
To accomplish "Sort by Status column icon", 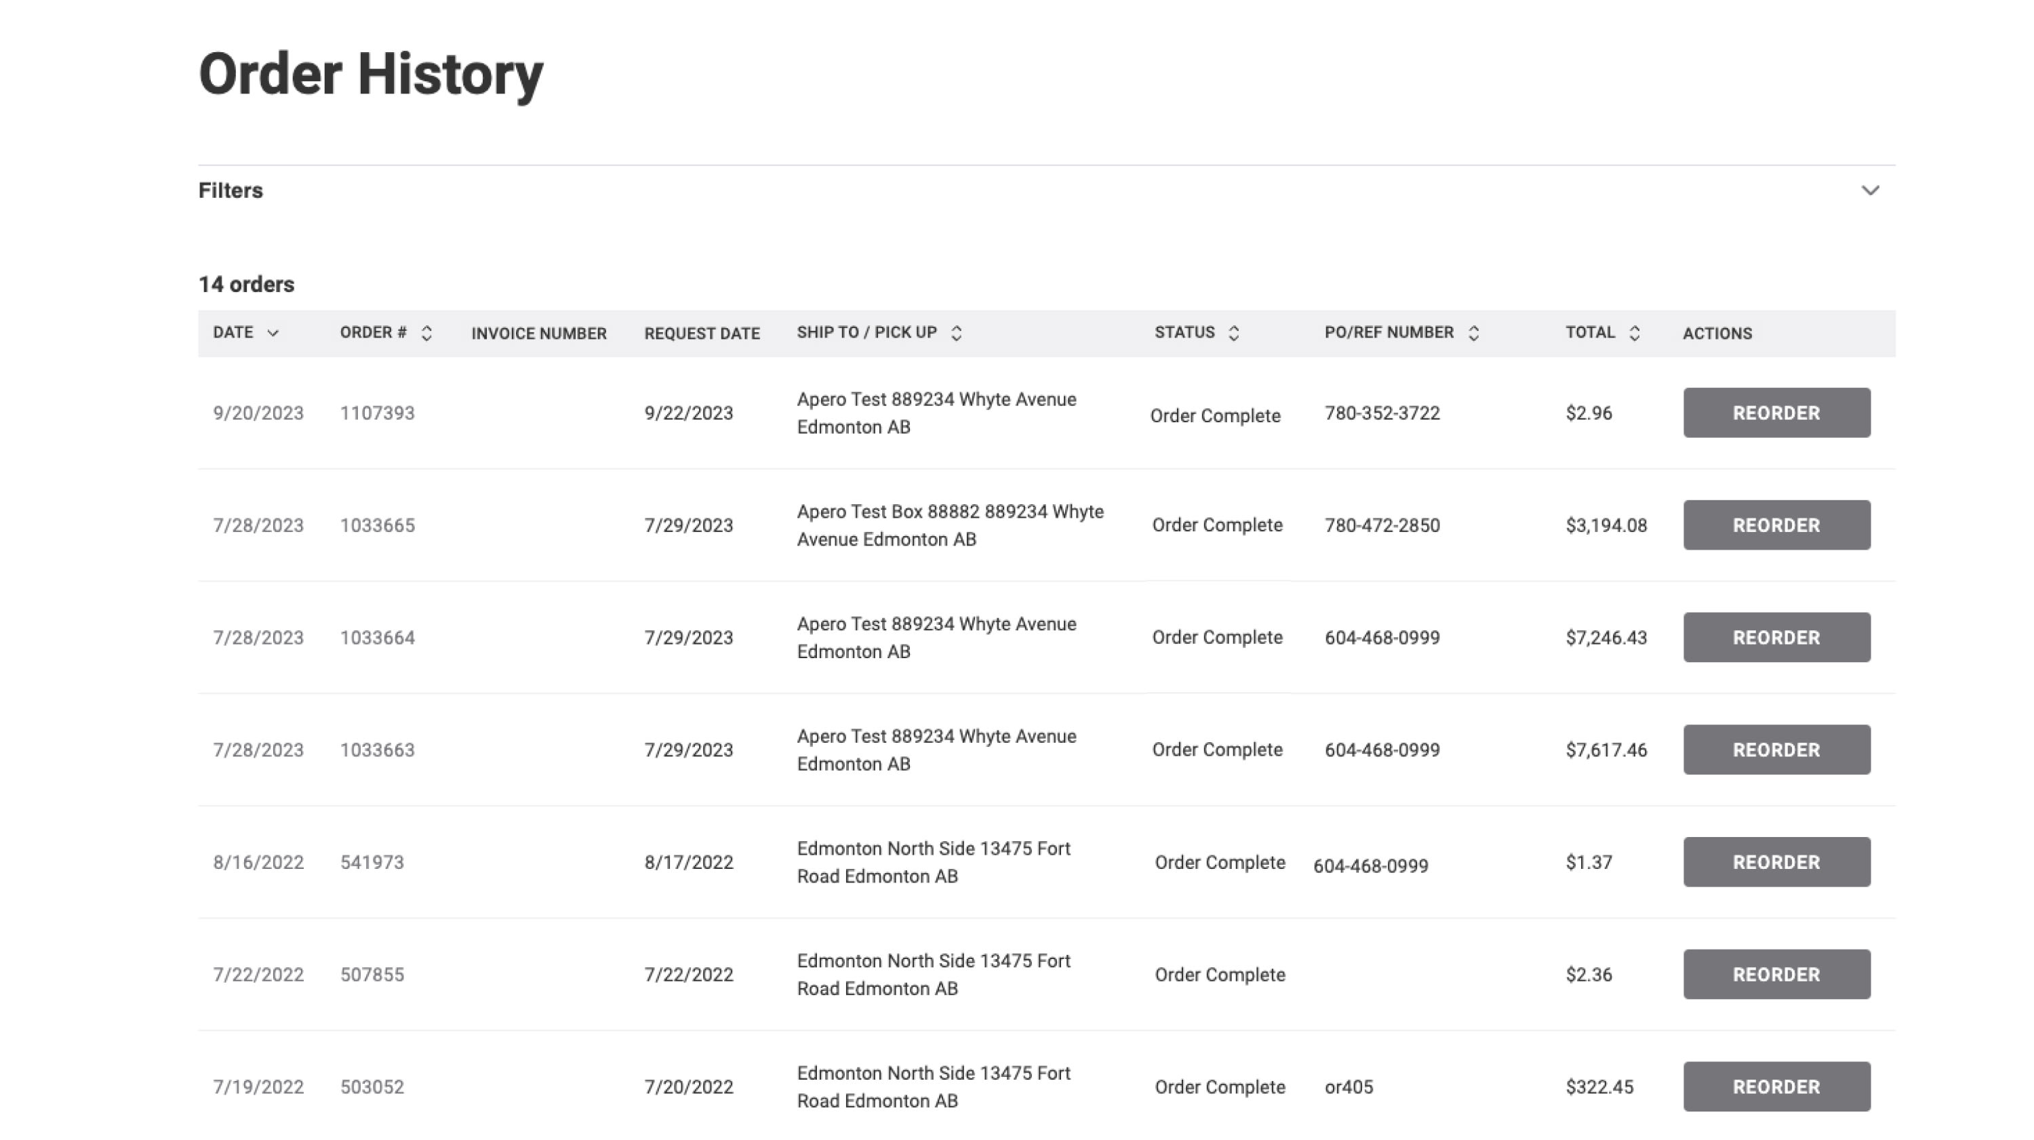I will pyautogui.click(x=1233, y=333).
